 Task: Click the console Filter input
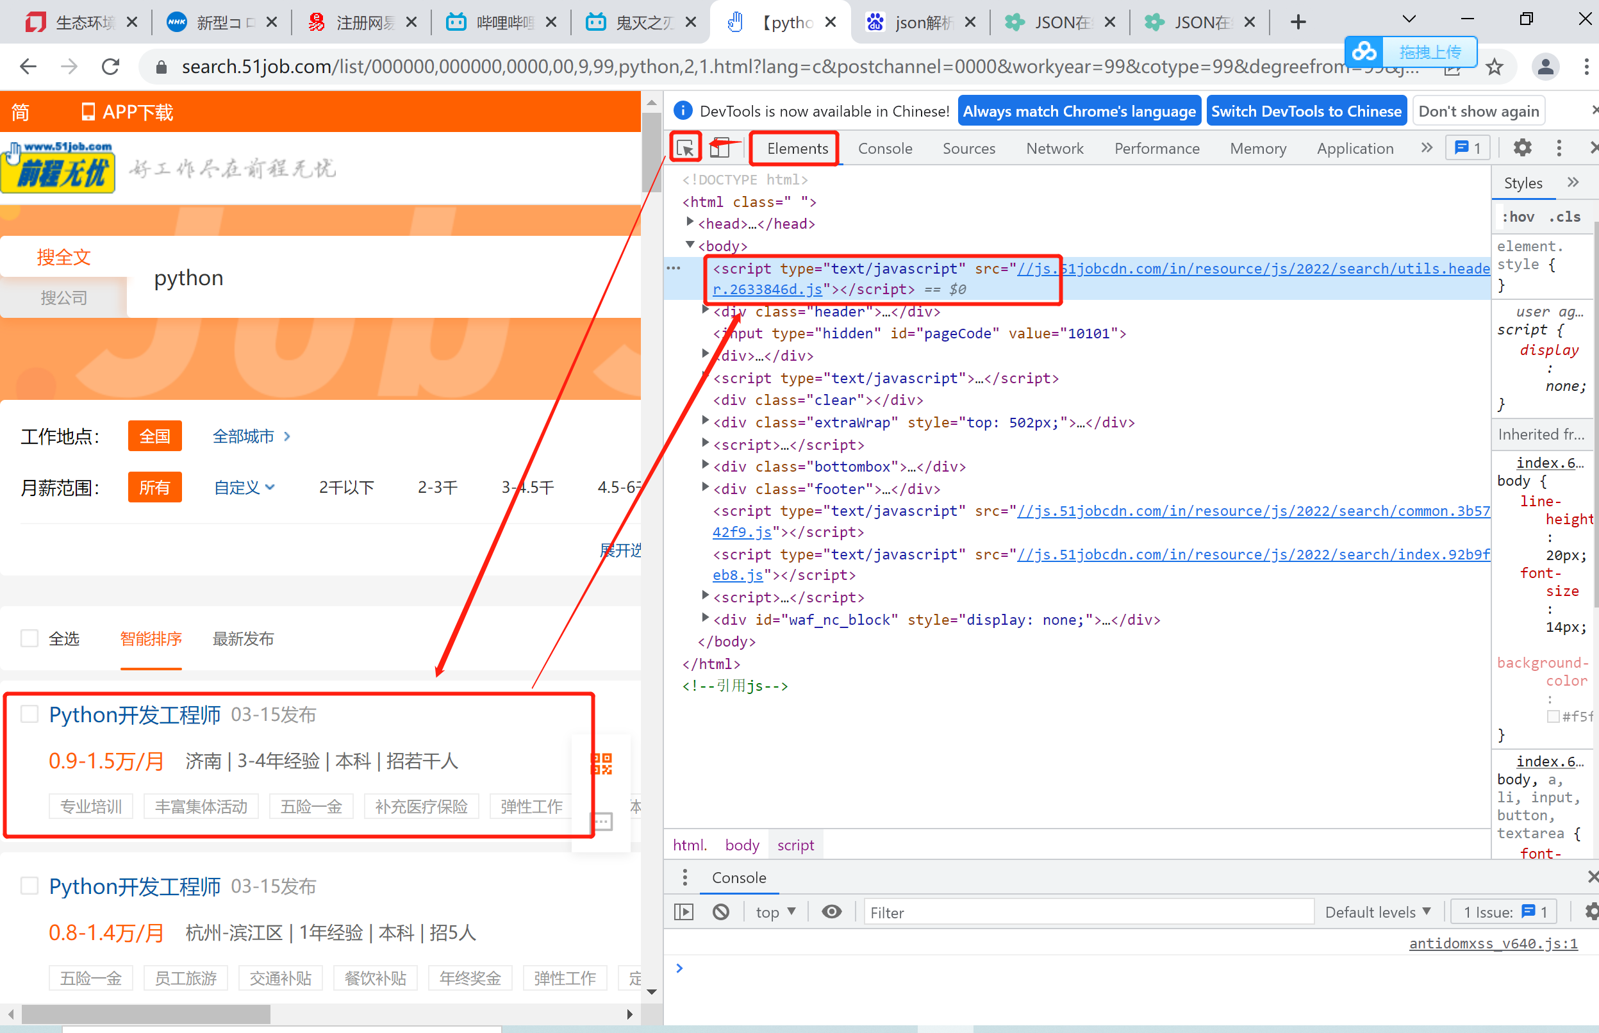tap(1088, 912)
